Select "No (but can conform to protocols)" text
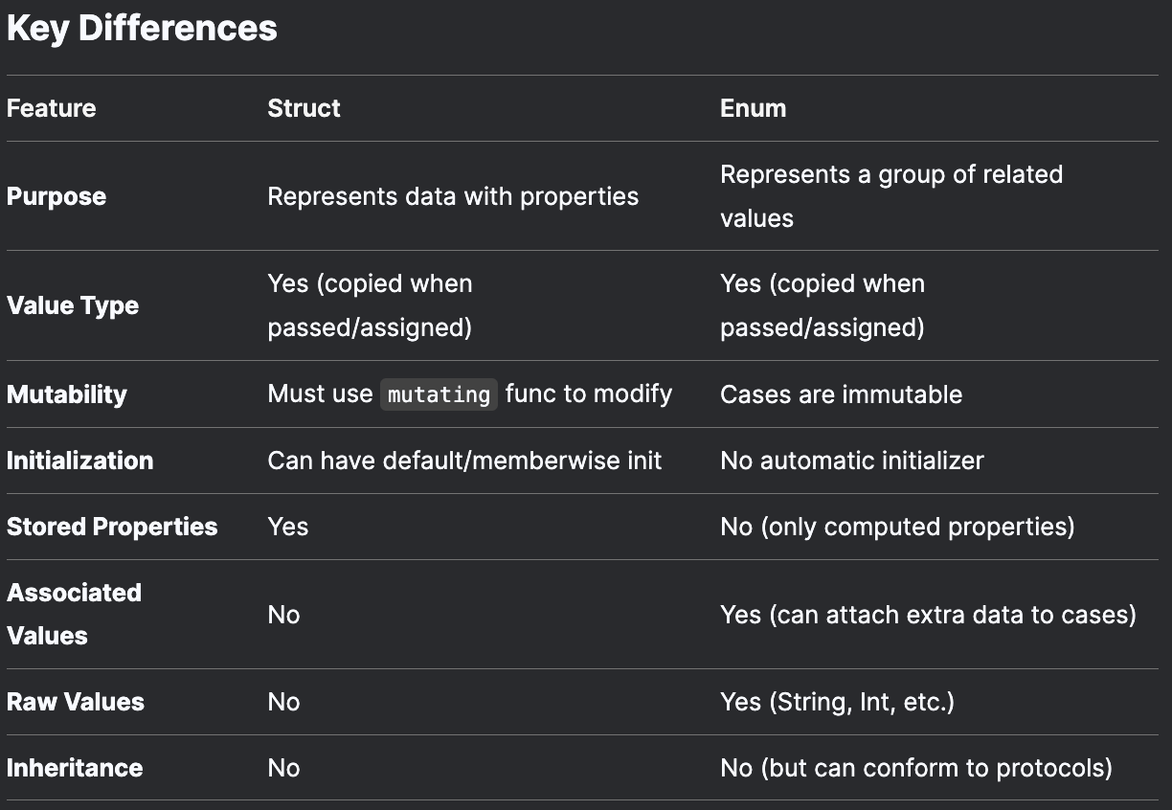 point(915,768)
